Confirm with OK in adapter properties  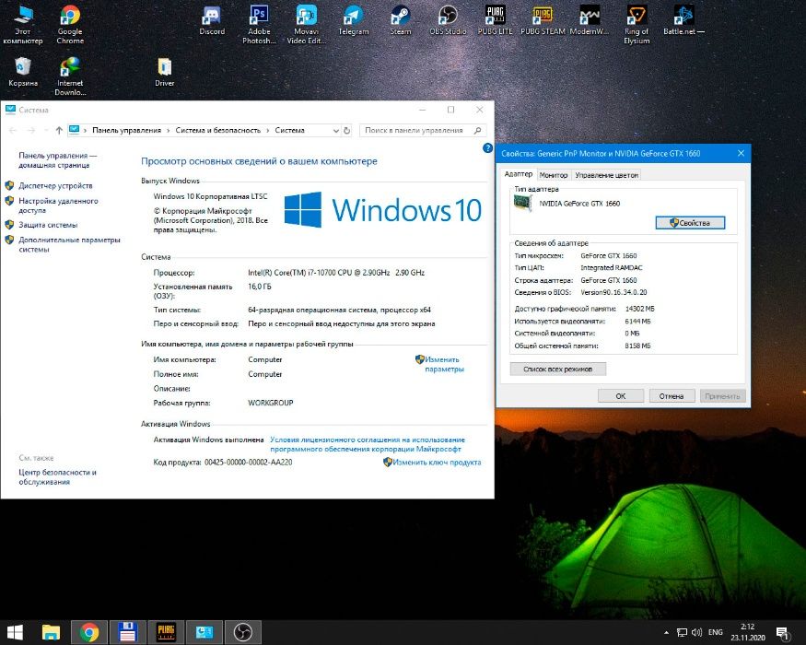(x=621, y=396)
